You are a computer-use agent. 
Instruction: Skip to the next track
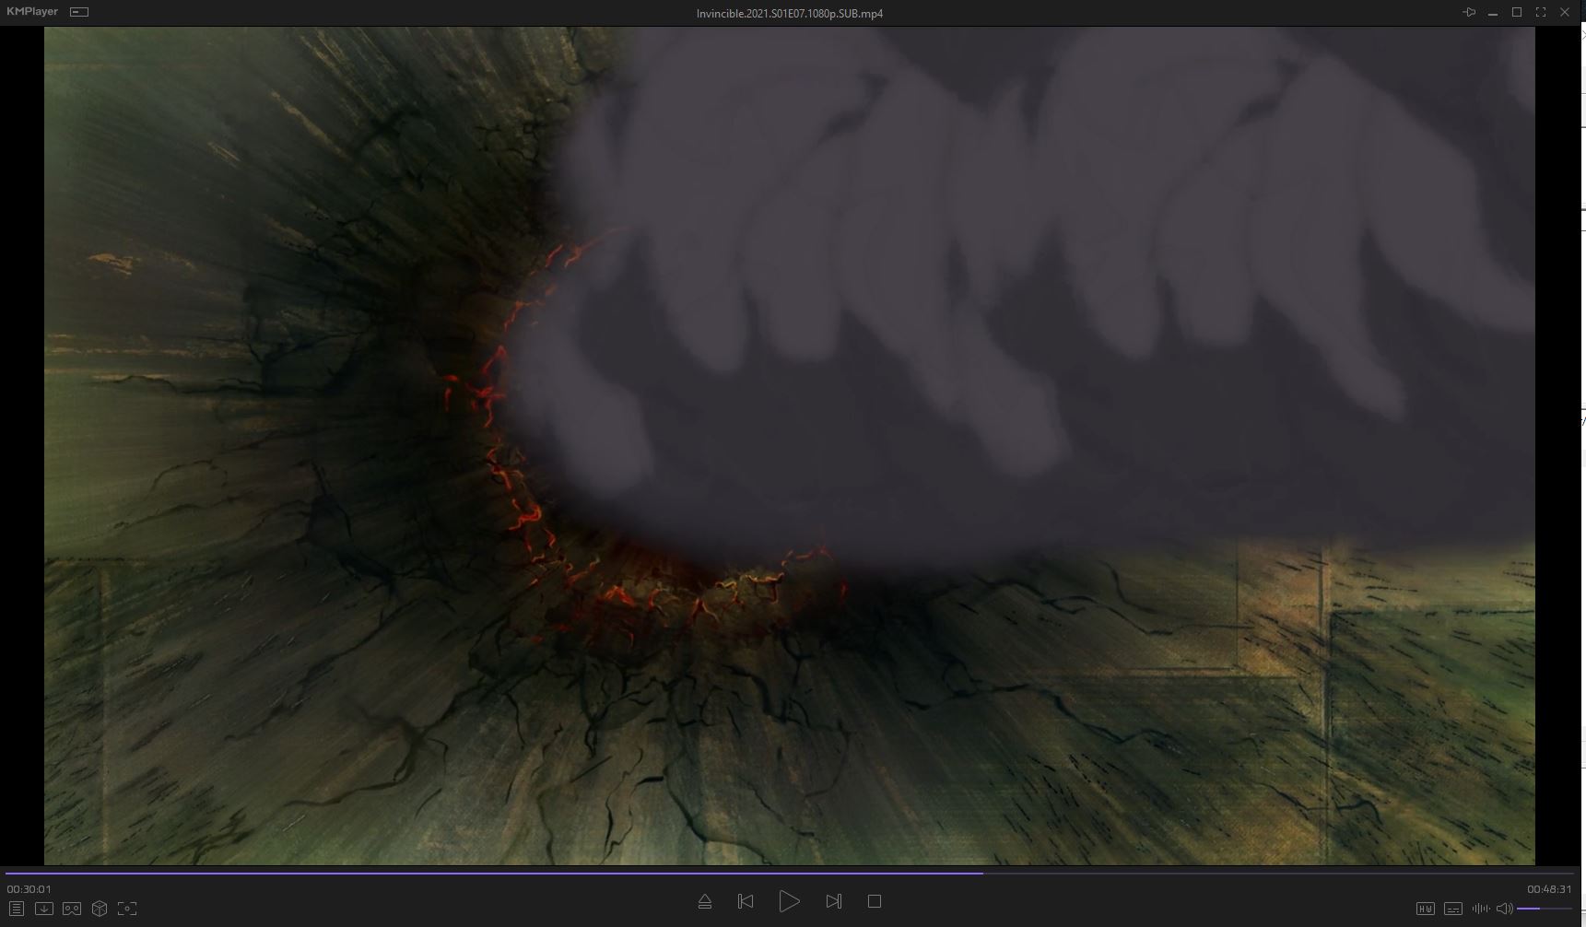(833, 901)
